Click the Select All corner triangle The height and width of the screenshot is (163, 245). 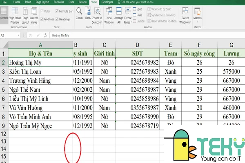click(x=5, y=45)
